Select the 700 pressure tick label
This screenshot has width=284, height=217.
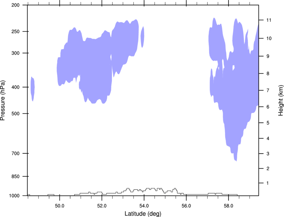pyautogui.click(x=15, y=153)
